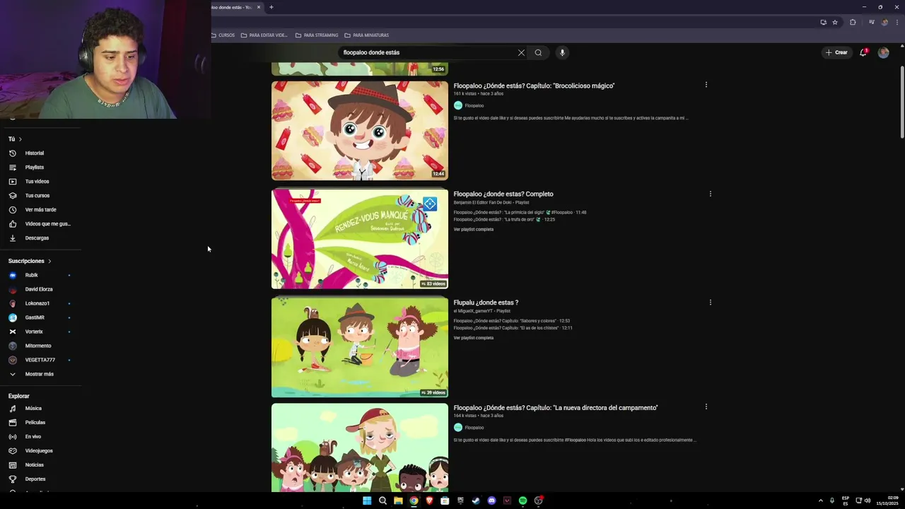Screen dimensions: 905x509
Task: Open Tus videos in the sidebar
Action: [x=37, y=182]
